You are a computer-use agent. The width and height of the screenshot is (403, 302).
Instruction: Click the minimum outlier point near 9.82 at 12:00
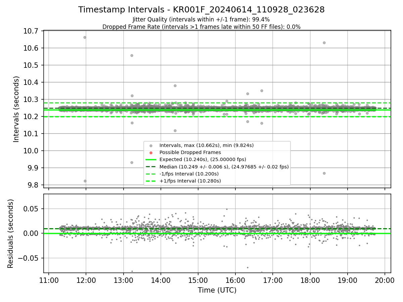coord(85,181)
